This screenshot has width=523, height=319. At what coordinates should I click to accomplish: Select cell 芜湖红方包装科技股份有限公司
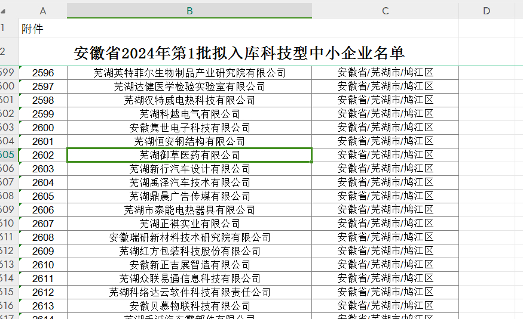189,251
